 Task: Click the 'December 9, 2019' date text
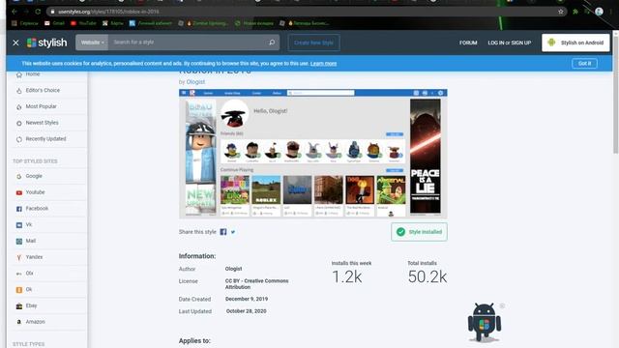(247, 299)
